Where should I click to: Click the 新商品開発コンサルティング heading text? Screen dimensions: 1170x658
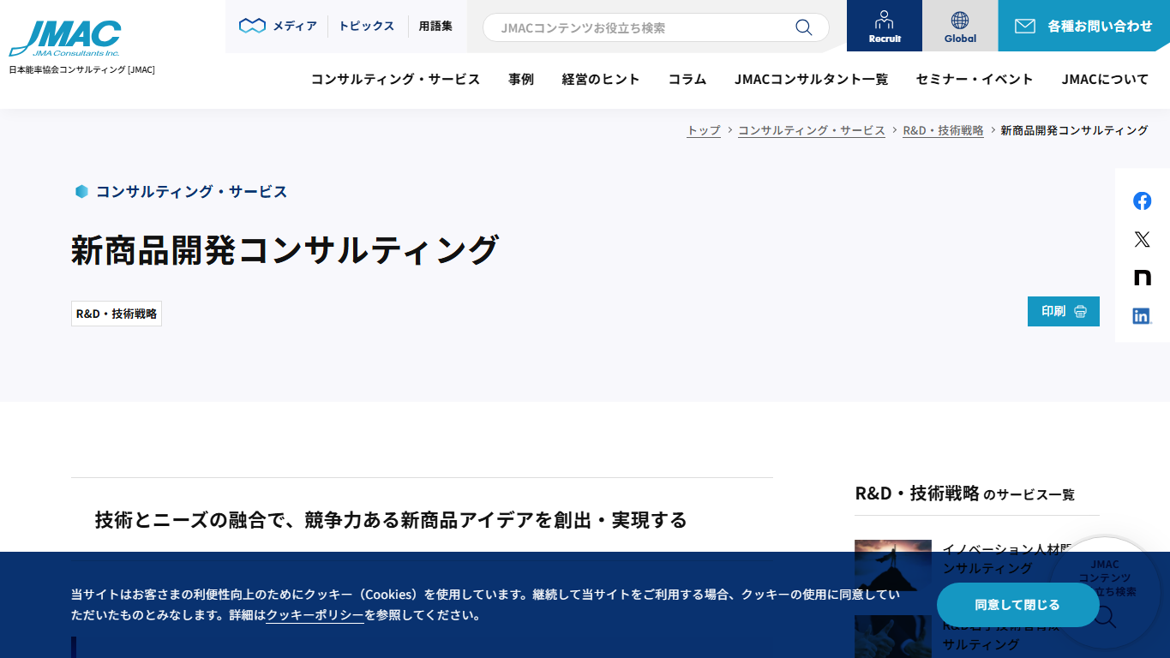point(285,250)
